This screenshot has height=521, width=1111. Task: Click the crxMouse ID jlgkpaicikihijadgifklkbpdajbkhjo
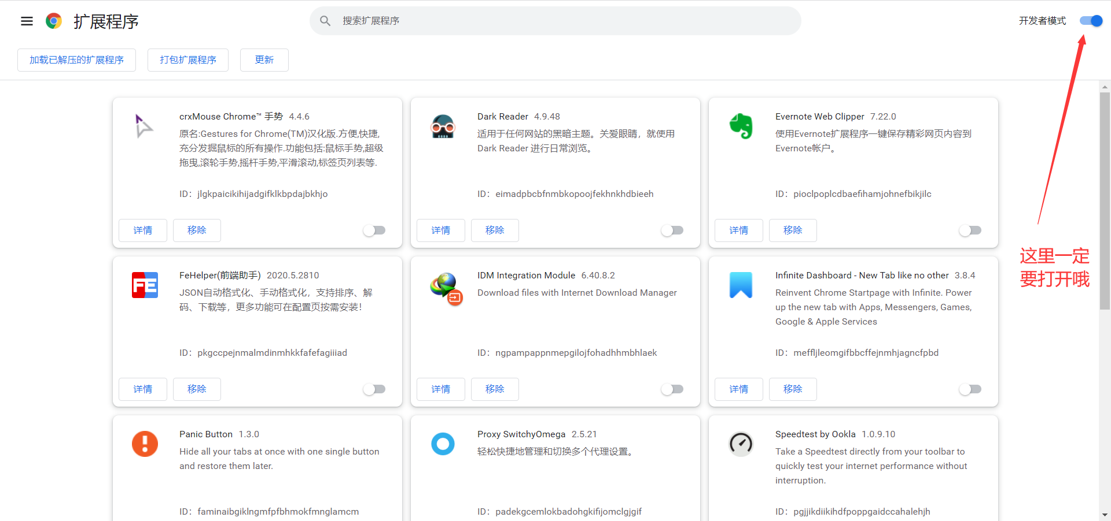(263, 194)
